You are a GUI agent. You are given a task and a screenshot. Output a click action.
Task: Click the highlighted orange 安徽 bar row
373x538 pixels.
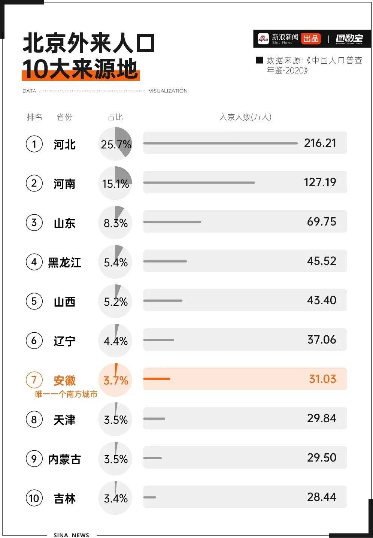(245, 379)
